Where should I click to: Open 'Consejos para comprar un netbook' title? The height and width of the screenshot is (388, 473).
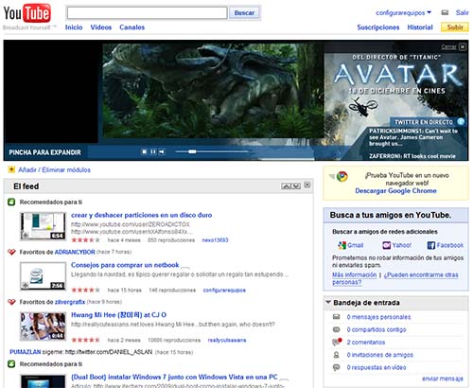click(125, 265)
